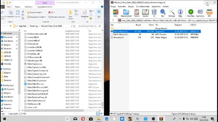
Task: Refresh the Explorer address bar
Action: (x=74, y=26)
